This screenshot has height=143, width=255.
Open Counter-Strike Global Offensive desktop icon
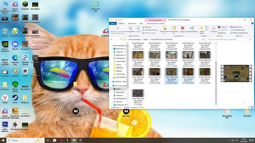click(x=15, y=111)
